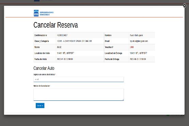Click the blue Cancelar button
189x126 pixels.
pyautogui.click(x=40, y=106)
